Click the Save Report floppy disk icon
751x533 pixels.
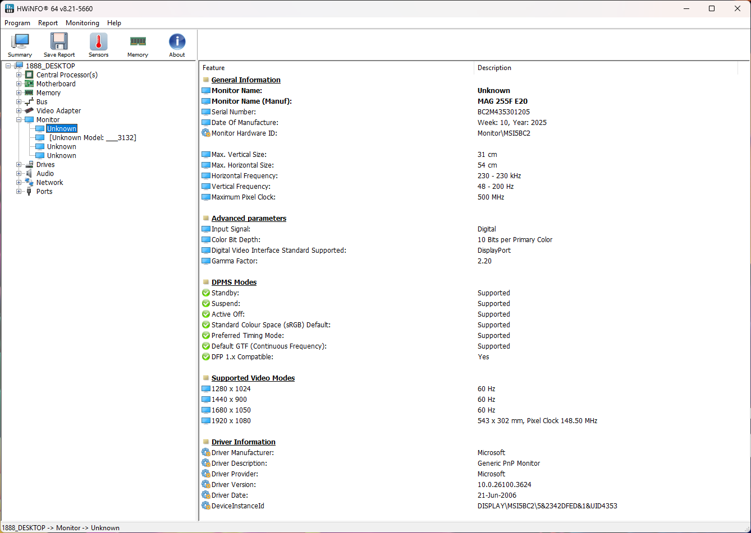click(x=59, y=42)
